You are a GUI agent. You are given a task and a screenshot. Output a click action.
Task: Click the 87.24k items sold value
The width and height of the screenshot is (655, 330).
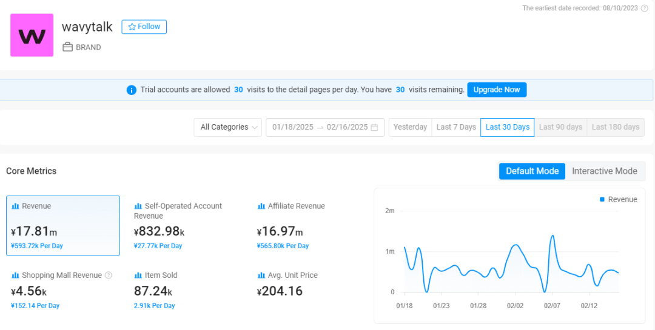click(153, 291)
